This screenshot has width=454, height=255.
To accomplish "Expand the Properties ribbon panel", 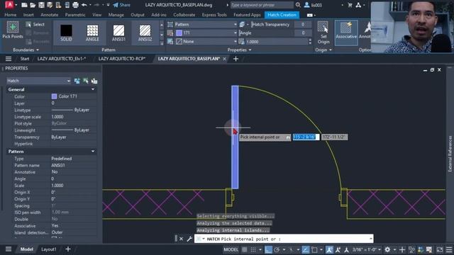I will coord(239,50).
